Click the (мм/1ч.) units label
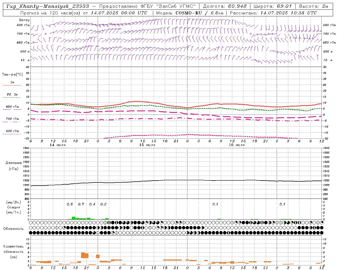Screen dimensions: 337x270 click(13, 212)
